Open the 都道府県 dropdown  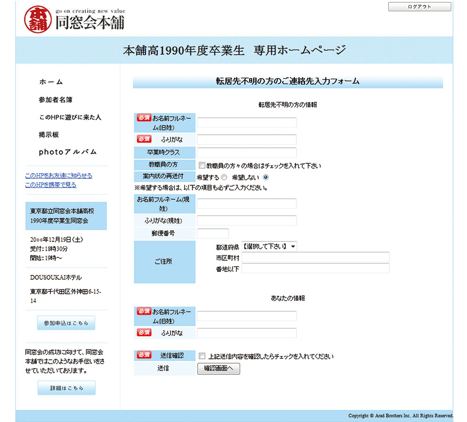tap(269, 246)
